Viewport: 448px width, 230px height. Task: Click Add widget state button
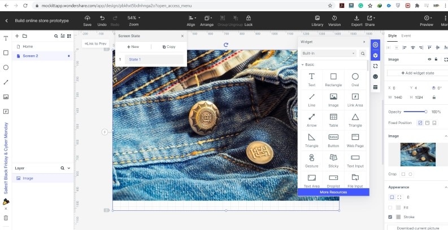tap(417, 73)
